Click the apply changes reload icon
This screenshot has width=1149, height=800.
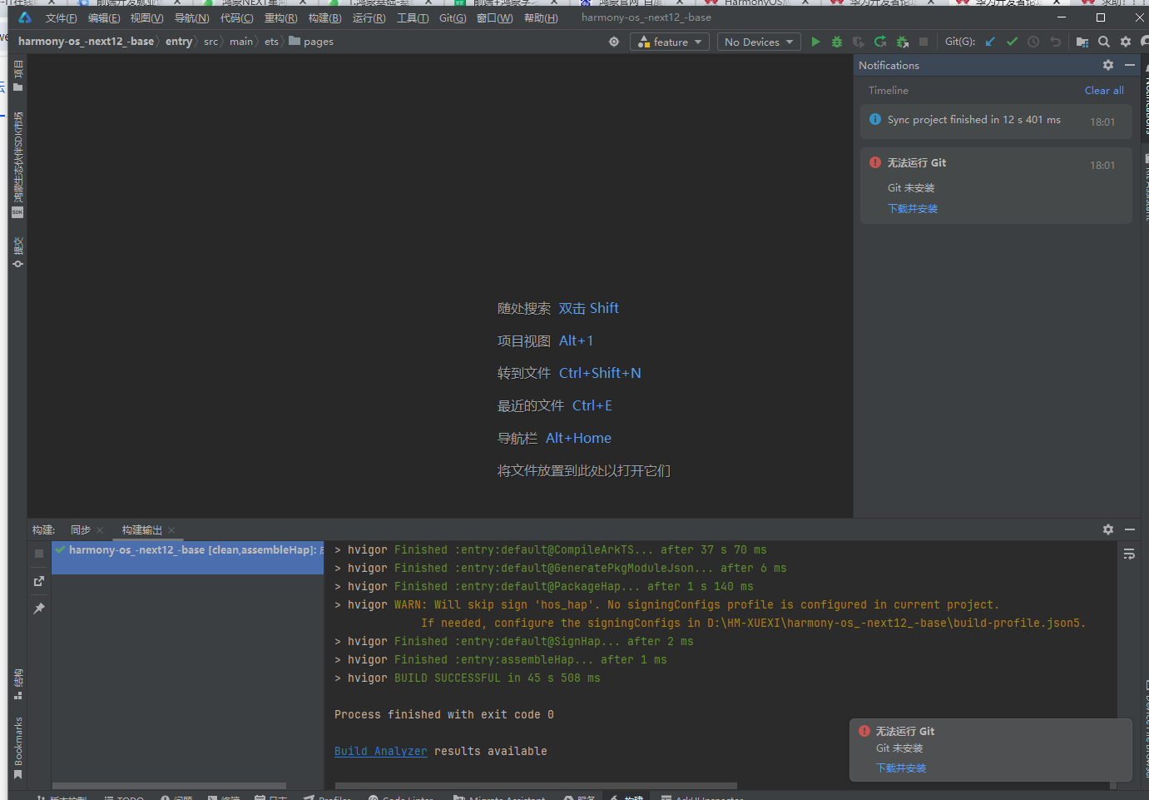point(880,42)
